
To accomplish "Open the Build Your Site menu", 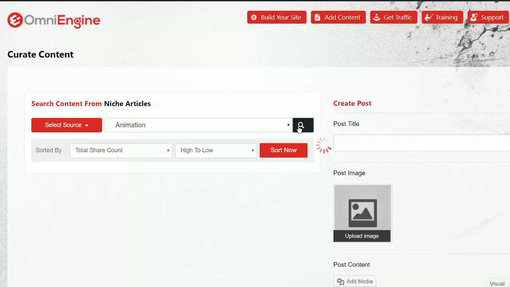I will (277, 17).
